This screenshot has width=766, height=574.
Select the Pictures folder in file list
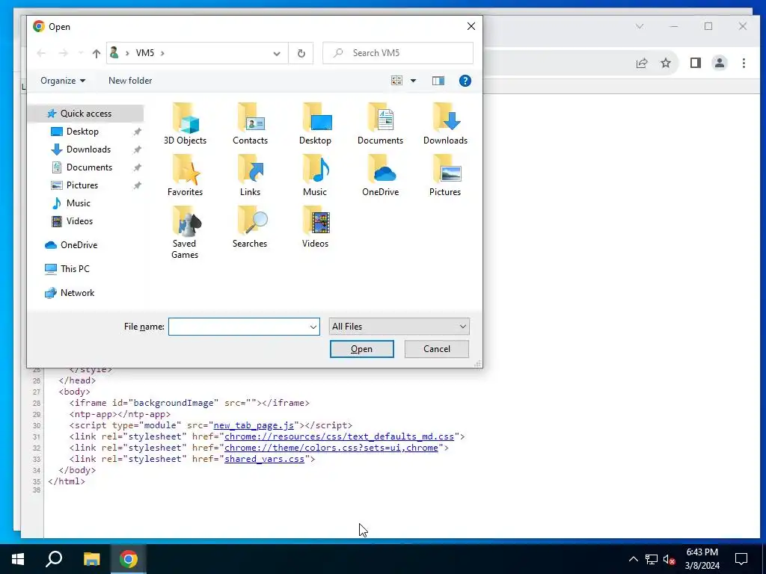click(x=445, y=176)
